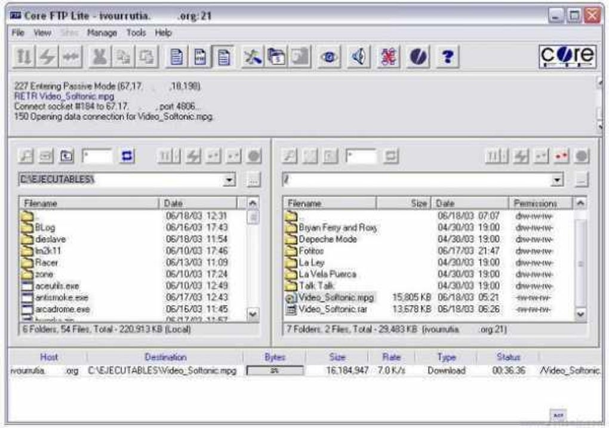Sort the local list by the Date column
609x428 pixels.
pyautogui.click(x=198, y=203)
